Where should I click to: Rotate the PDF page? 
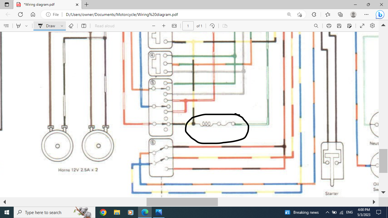click(x=212, y=26)
